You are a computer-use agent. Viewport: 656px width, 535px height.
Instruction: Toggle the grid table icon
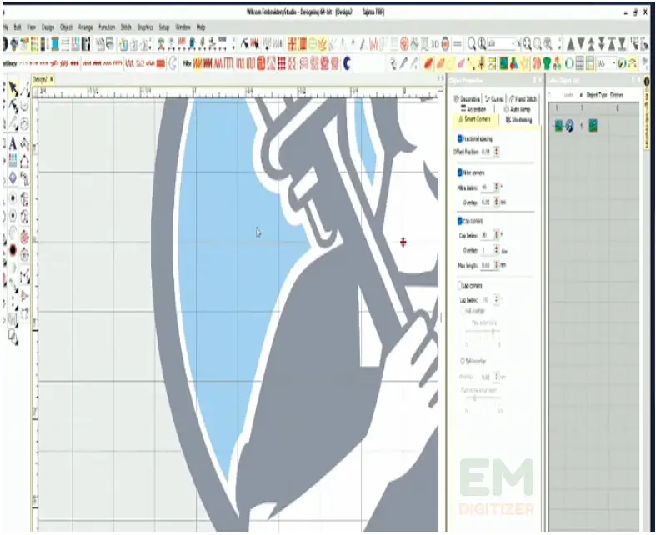(580, 63)
